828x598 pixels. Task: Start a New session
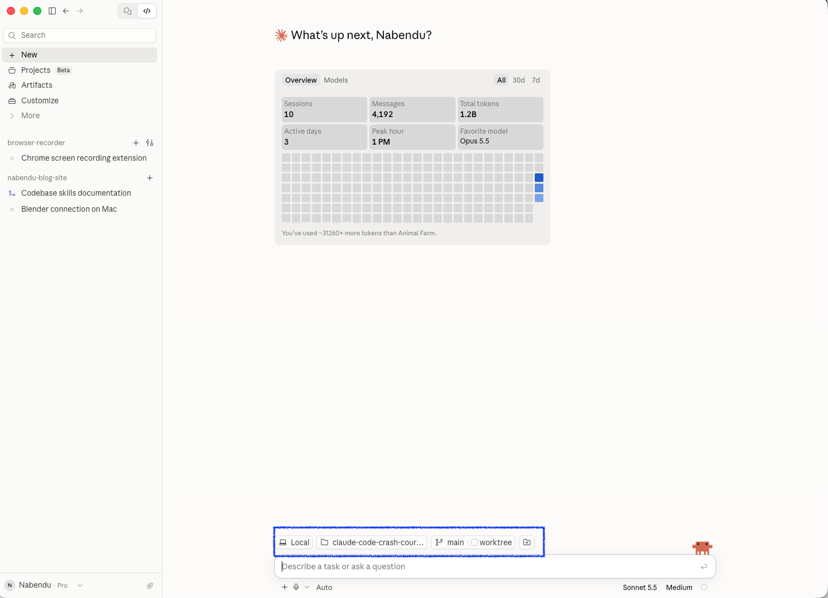point(80,55)
